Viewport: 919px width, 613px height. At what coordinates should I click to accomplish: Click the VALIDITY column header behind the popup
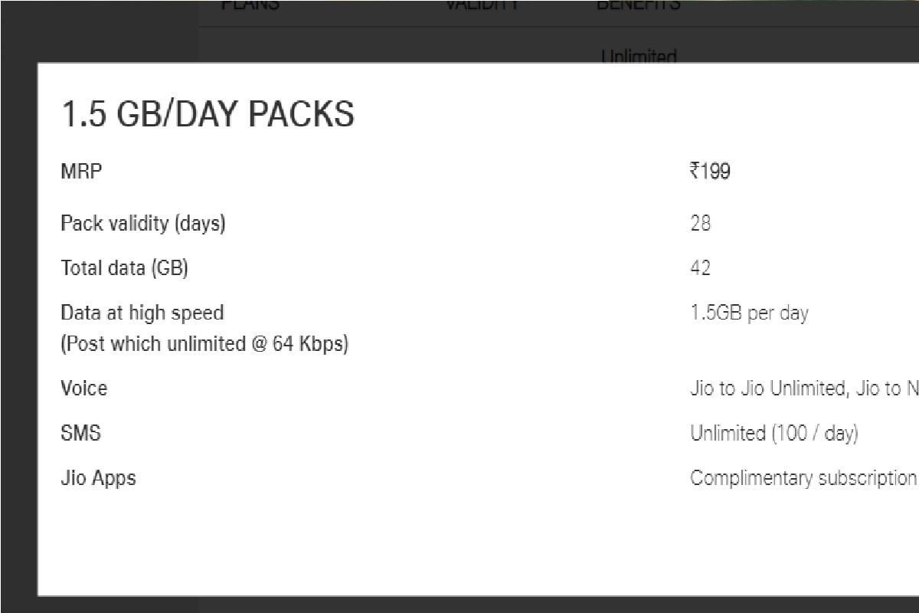tap(482, 5)
